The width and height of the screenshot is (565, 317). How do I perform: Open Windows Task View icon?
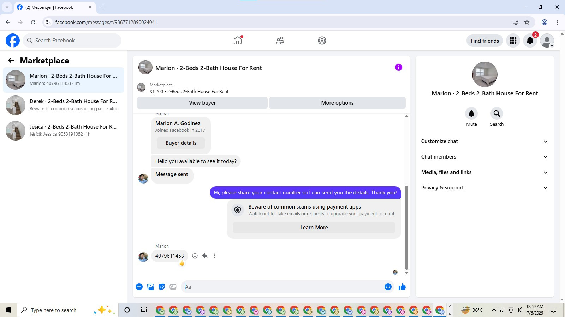click(144, 310)
